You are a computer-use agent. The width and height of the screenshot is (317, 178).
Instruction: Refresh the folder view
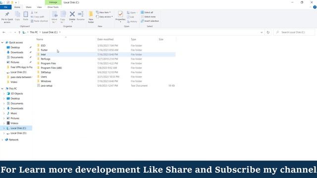[x=268, y=32]
